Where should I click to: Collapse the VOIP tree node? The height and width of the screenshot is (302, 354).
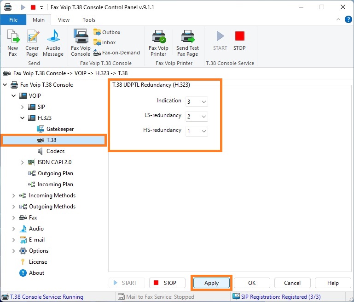[14, 96]
